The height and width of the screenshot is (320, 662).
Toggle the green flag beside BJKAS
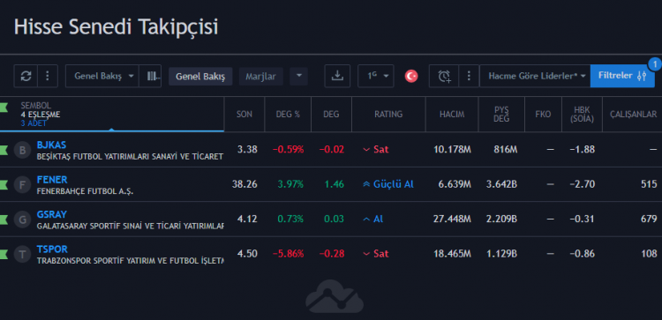(4, 149)
